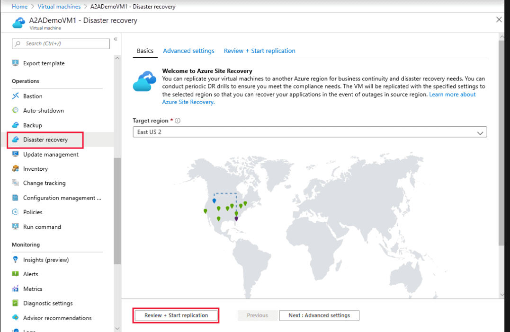Switch to the Advanced settings tab
510x332 pixels.
pyautogui.click(x=188, y=51)
